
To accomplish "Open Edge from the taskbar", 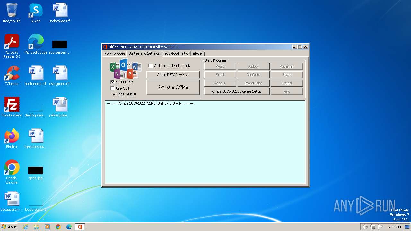I will click(69, 227).
